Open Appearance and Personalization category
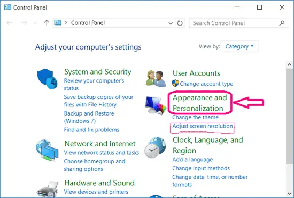 [x=200, y=103]
